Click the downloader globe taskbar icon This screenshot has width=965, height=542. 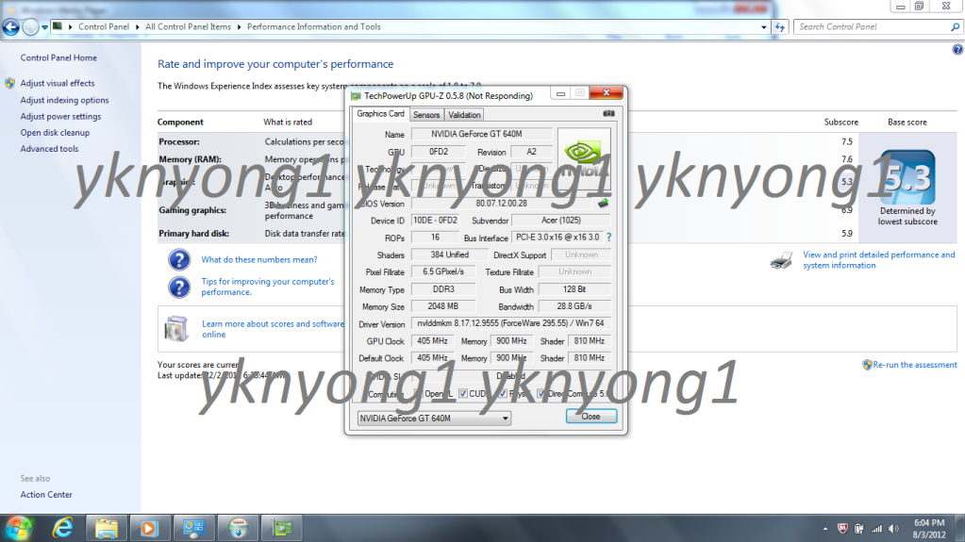click(x=238, y=529)
